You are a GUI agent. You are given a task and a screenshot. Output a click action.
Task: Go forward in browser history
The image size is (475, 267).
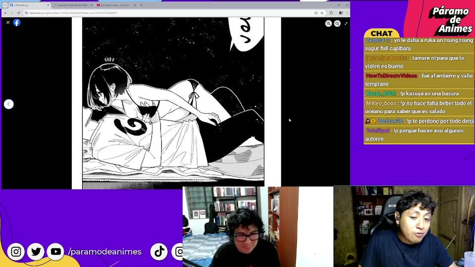pyautogui.click(x=12, y=13)
